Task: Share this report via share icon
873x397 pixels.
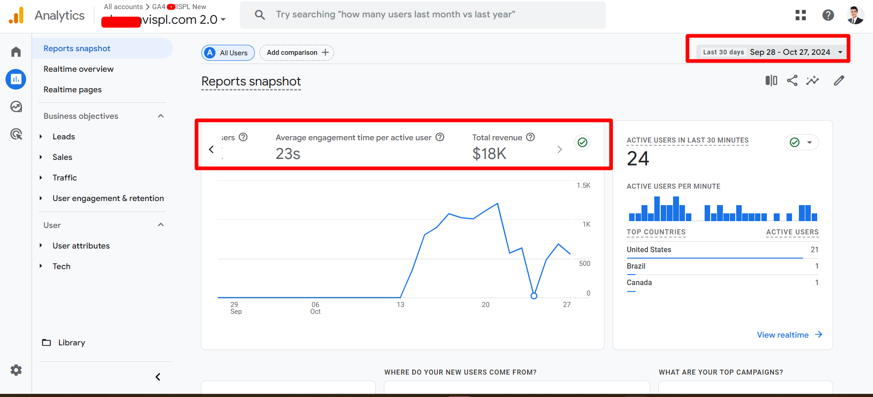Action: pyautogui.click(x=792, y=81)
